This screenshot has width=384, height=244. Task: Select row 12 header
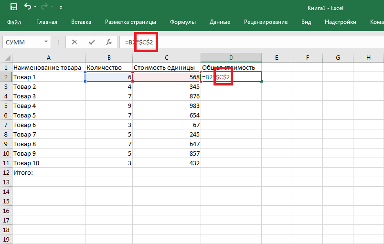point(6,172)
